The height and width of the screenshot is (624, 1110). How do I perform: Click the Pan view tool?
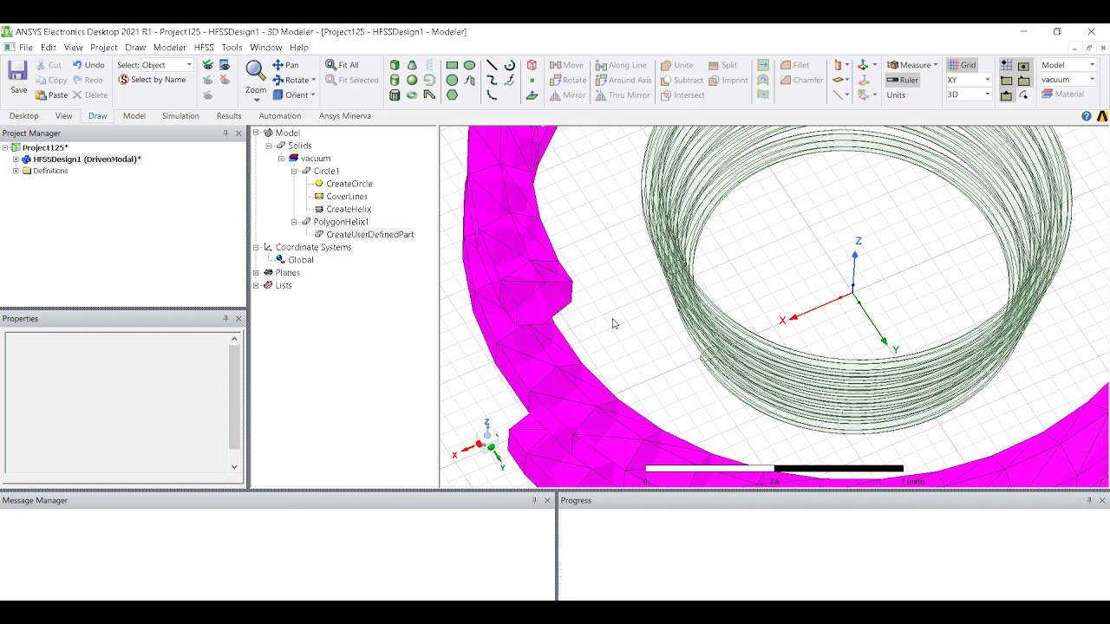click(x=285, y=65)
